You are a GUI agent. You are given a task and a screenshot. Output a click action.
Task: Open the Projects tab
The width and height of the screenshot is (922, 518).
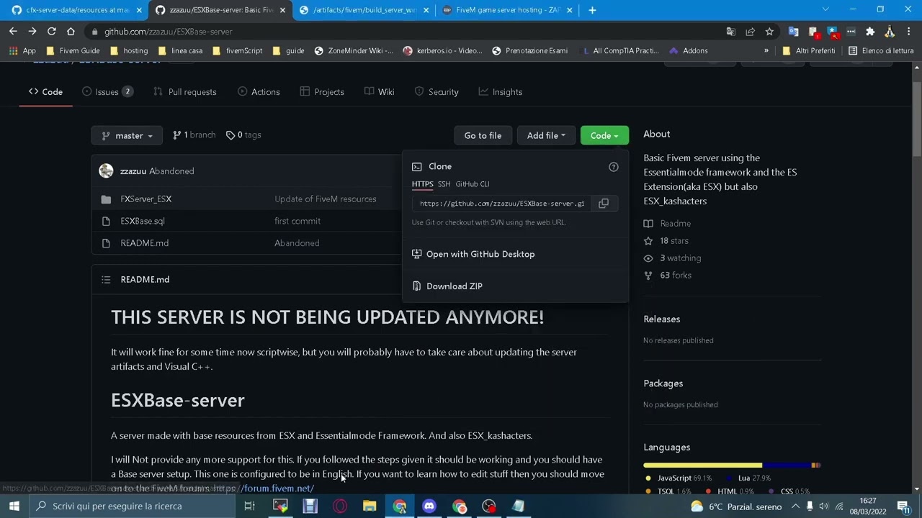[322, 92]
